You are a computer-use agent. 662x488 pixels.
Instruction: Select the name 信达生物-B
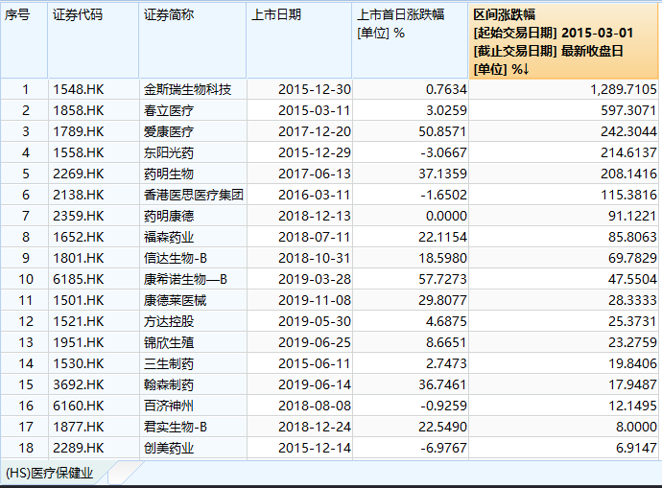pos(176,258)
